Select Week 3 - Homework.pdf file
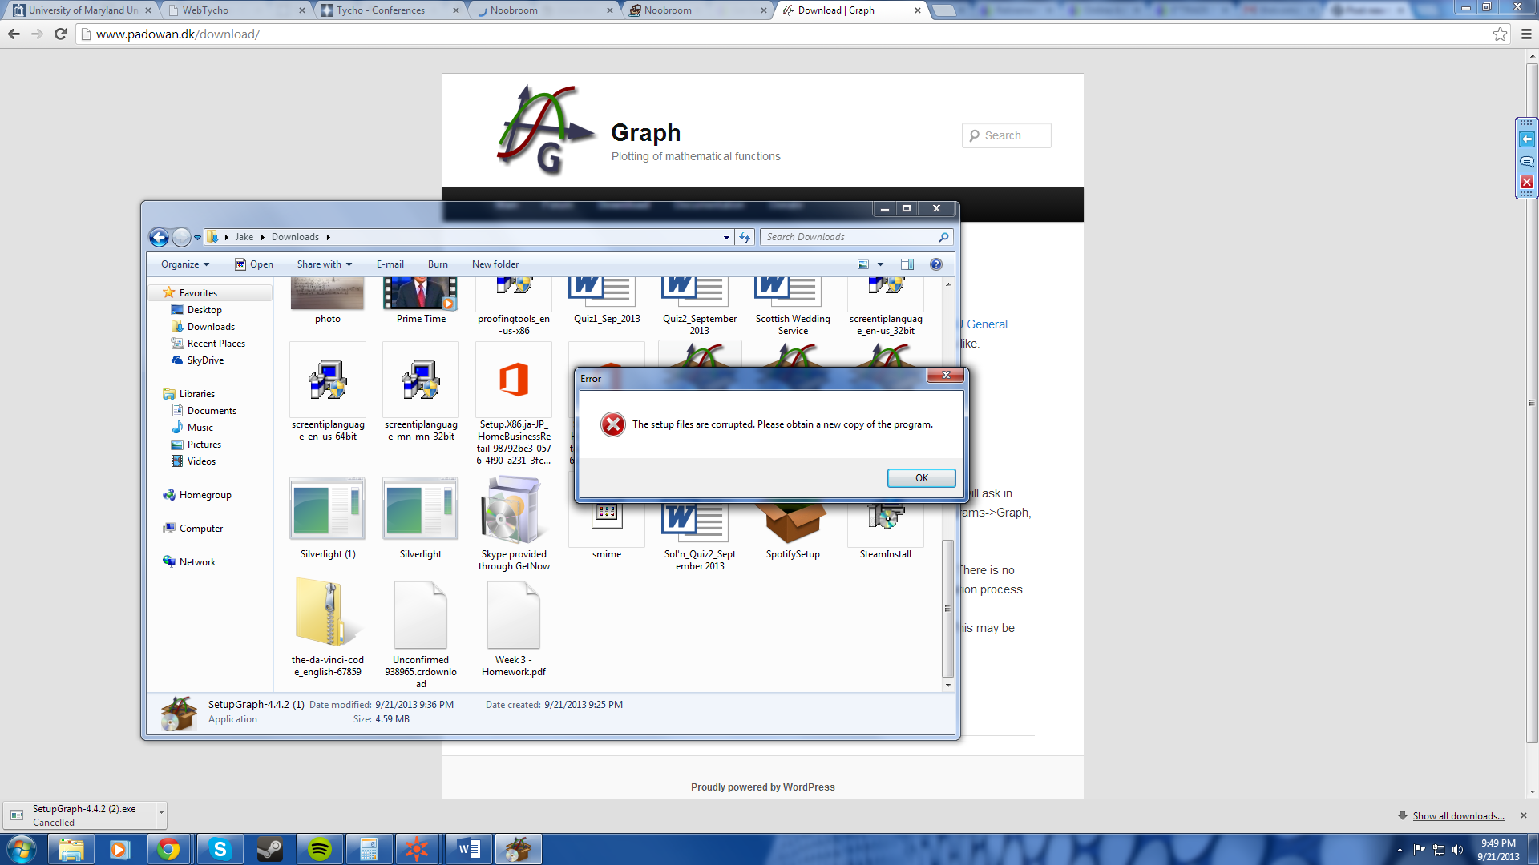 (514, 615)
